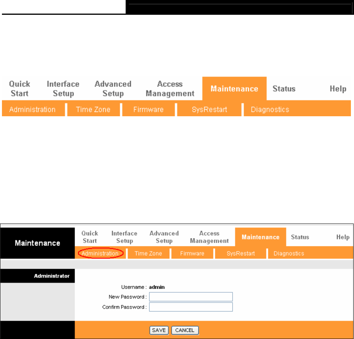The width and height of the screenshot is (354, 339).
Task: Click the CANCEL button
Action: pyautogui.click(x=185, y=330)
